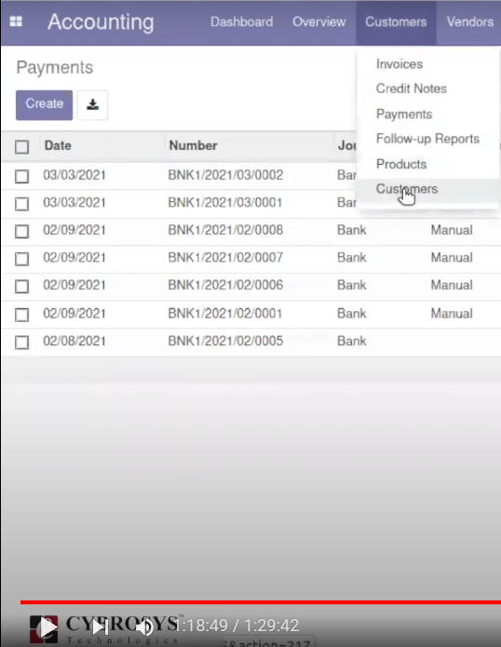Click the Create button

[44, 105]
